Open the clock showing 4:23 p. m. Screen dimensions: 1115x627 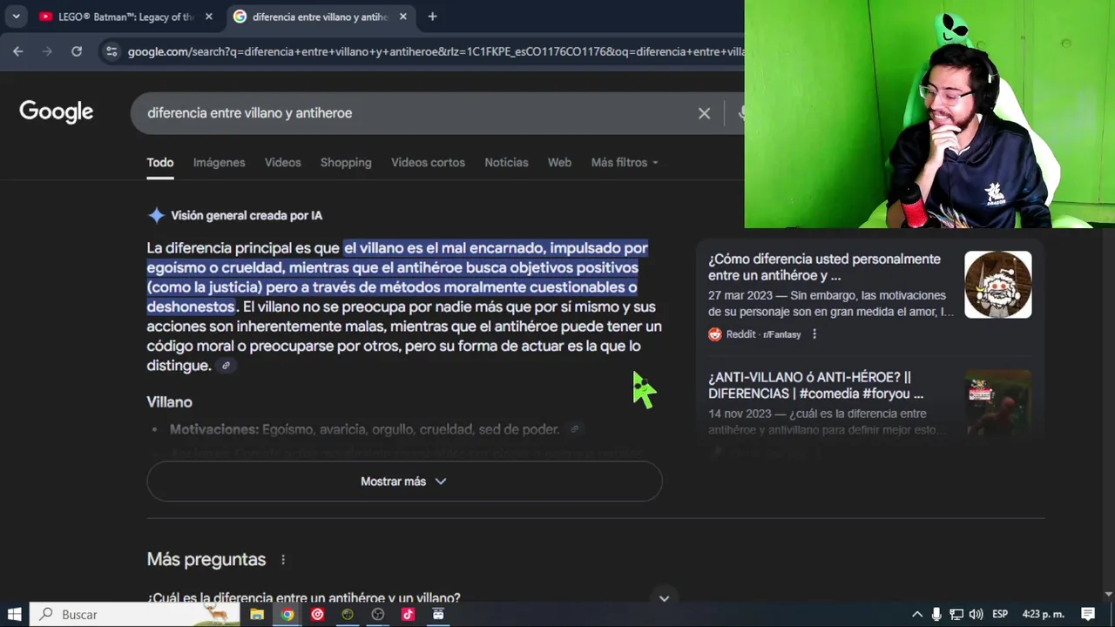tap(1043, 614)
